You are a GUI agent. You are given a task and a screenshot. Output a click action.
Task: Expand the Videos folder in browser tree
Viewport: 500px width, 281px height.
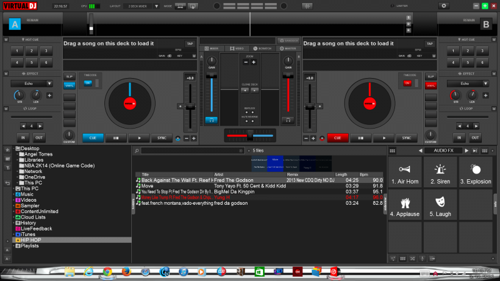click(x=13, y=200)
